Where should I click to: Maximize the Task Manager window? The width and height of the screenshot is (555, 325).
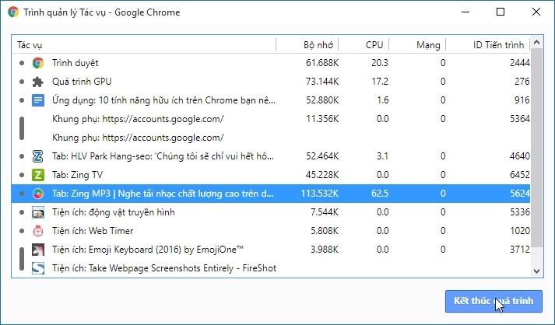pos(501,12)
